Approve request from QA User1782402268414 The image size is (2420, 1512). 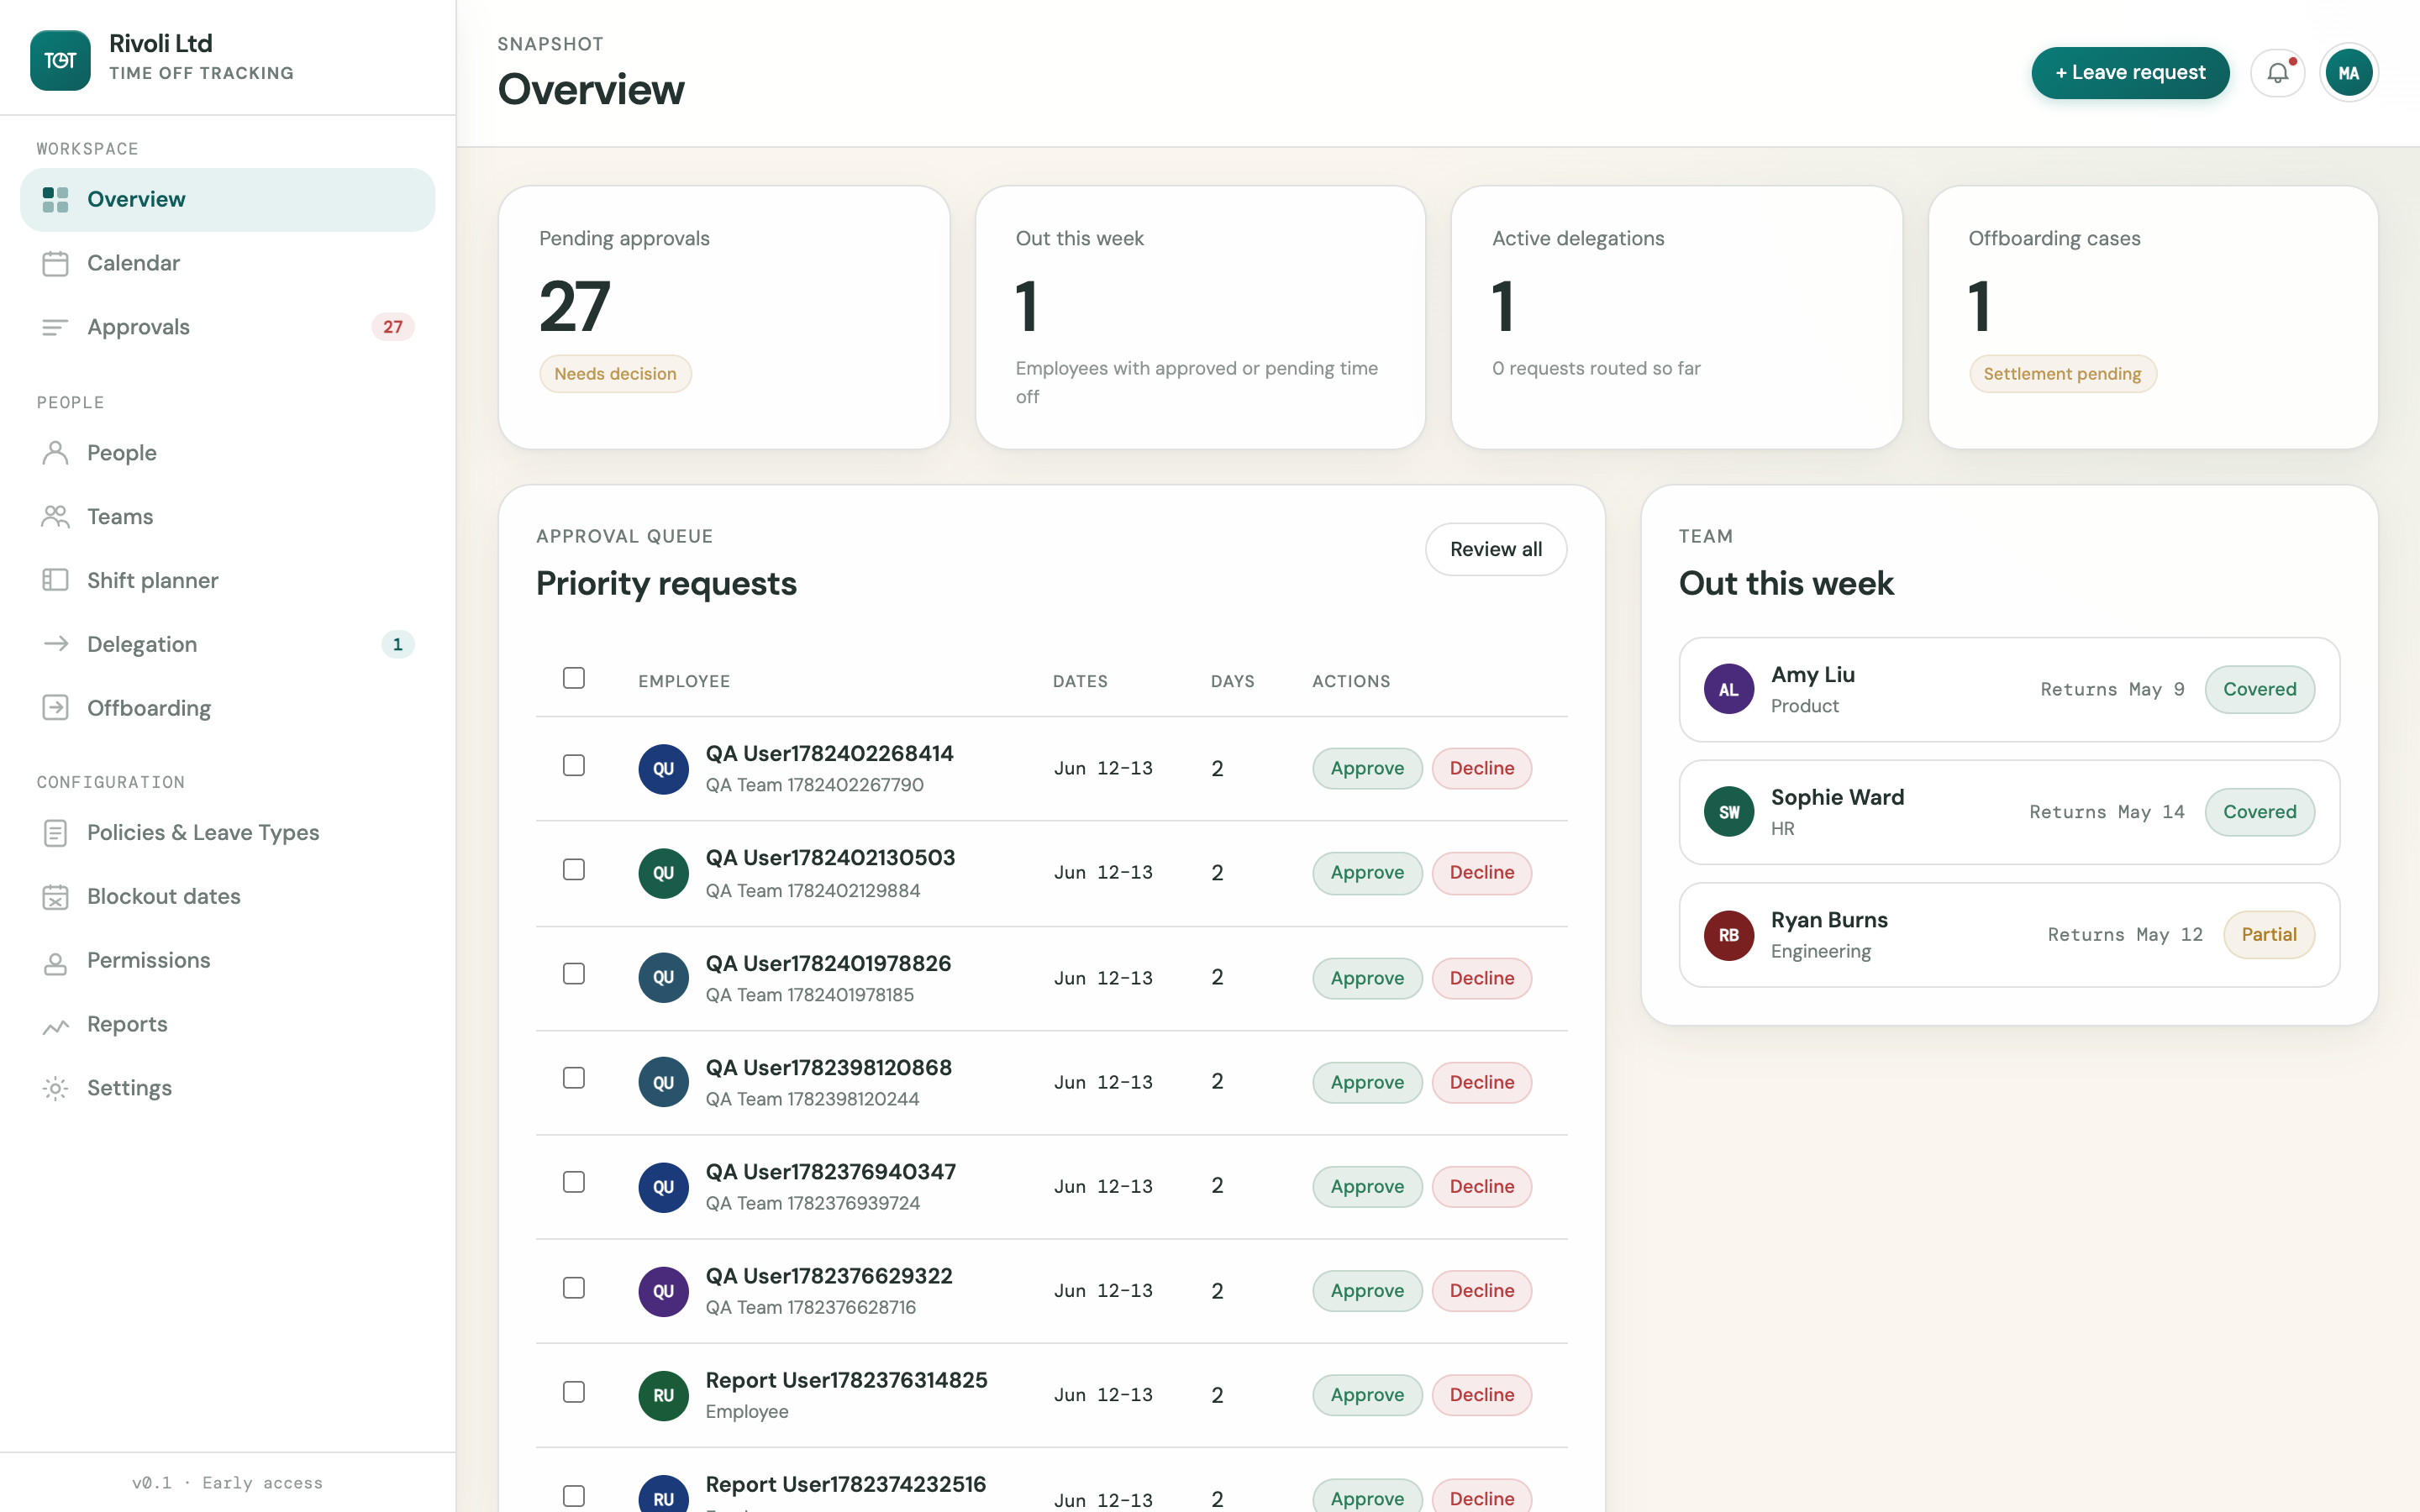1367,769
